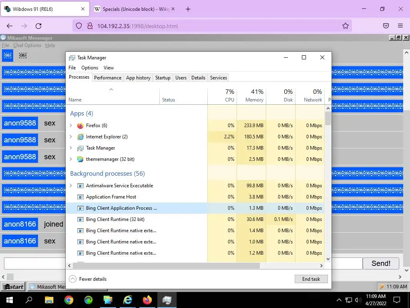Image resolution: width=410 pixels, height=308 pixels.
Task: Click End task button
Action: (x=311, y=279)
